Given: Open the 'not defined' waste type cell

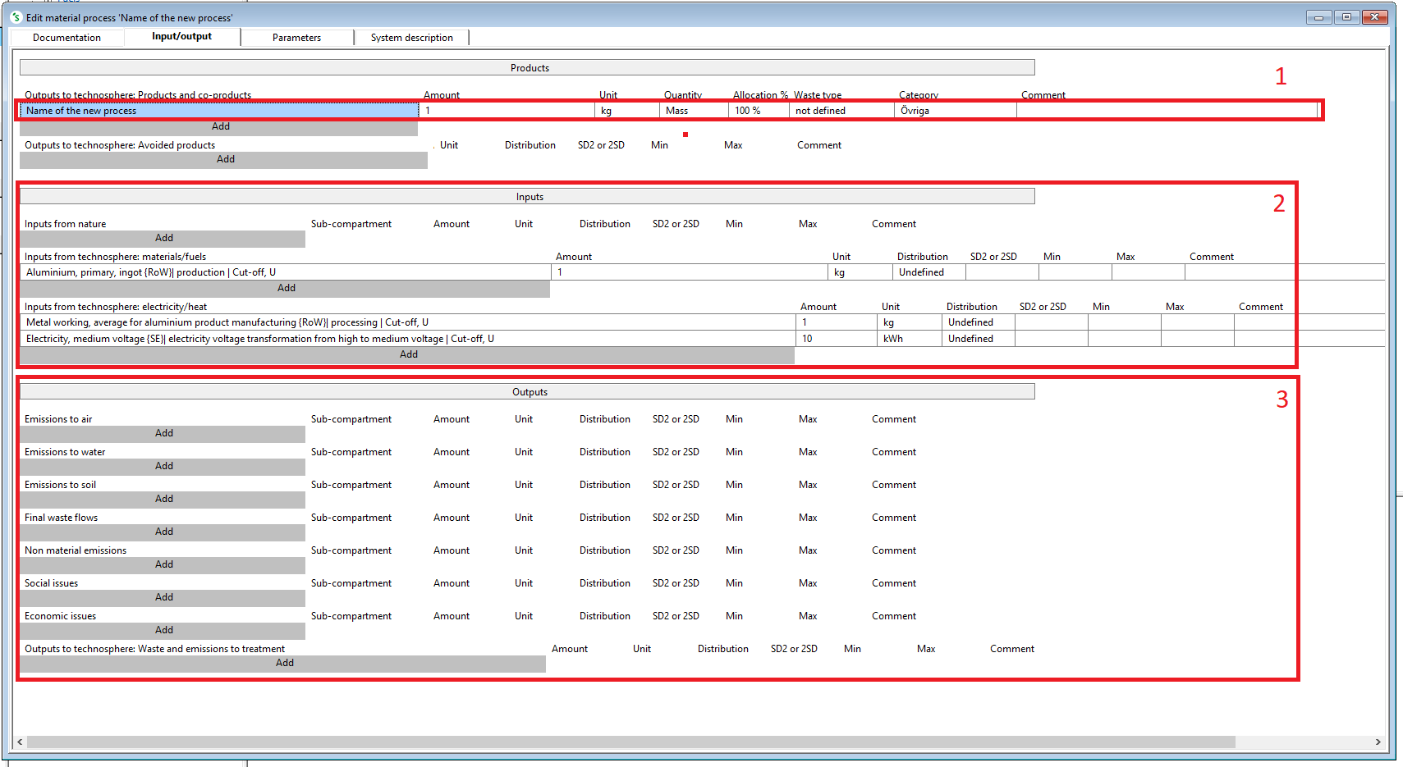Looking at the screenshot, I should (x=841, y=111).
